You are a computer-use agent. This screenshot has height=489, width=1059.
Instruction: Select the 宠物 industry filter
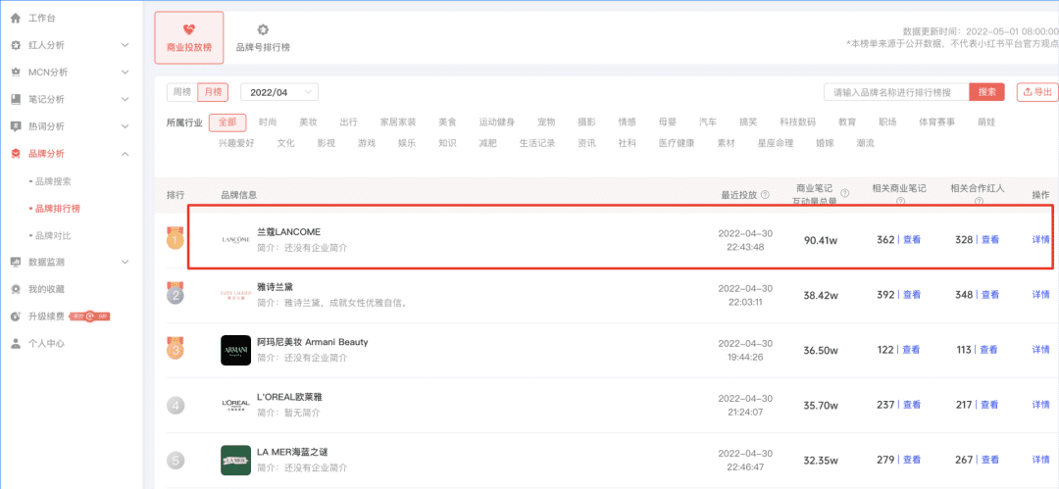[546, 122]
